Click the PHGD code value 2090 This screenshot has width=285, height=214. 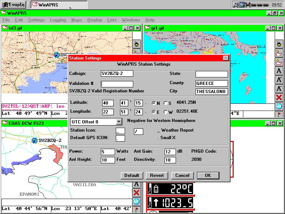(x=196, y=159)
